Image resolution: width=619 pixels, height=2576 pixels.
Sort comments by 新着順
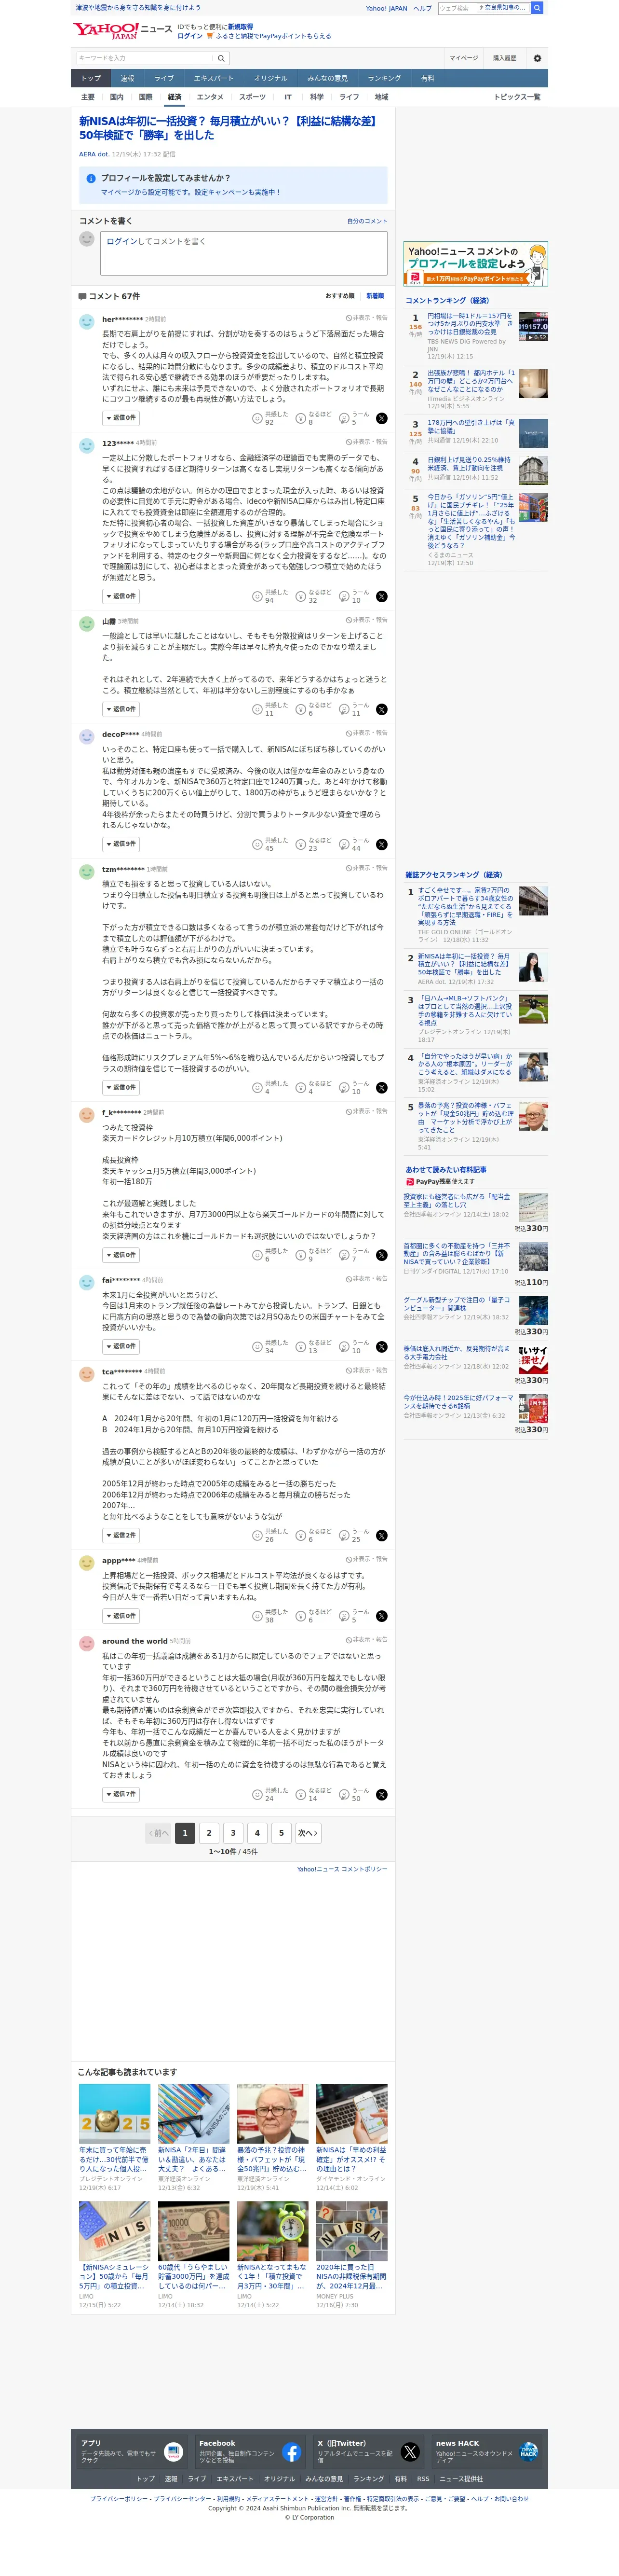(x=376, y=296)
